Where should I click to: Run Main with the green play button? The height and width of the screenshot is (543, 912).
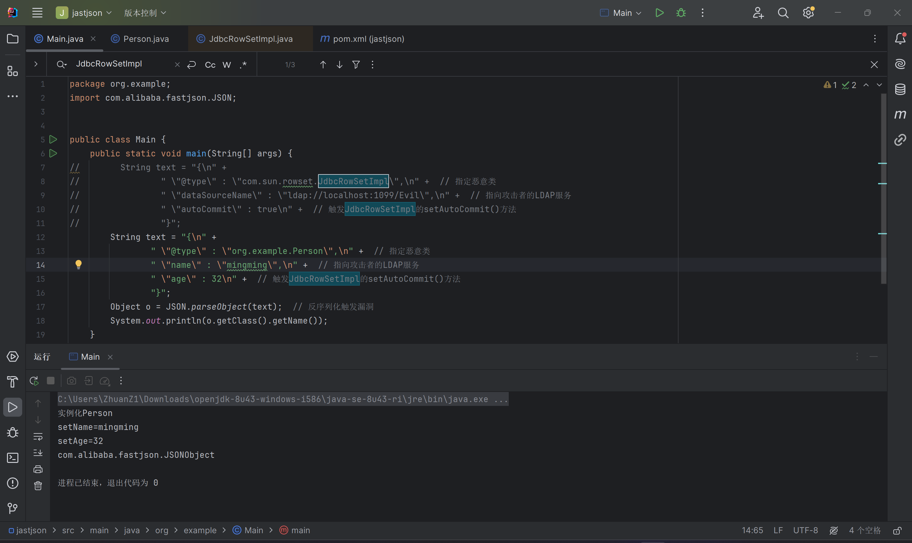[660, 13]
